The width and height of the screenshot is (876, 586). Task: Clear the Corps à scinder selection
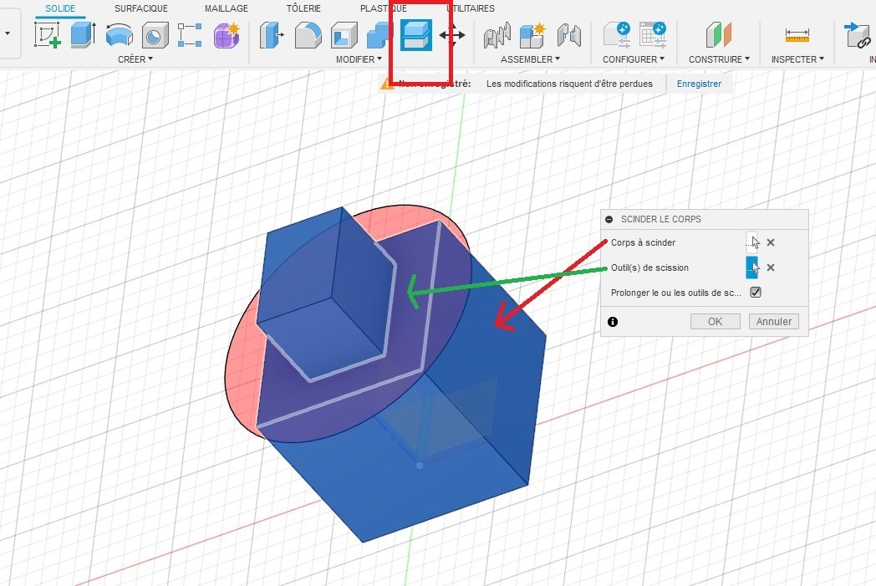pos(771,242)
